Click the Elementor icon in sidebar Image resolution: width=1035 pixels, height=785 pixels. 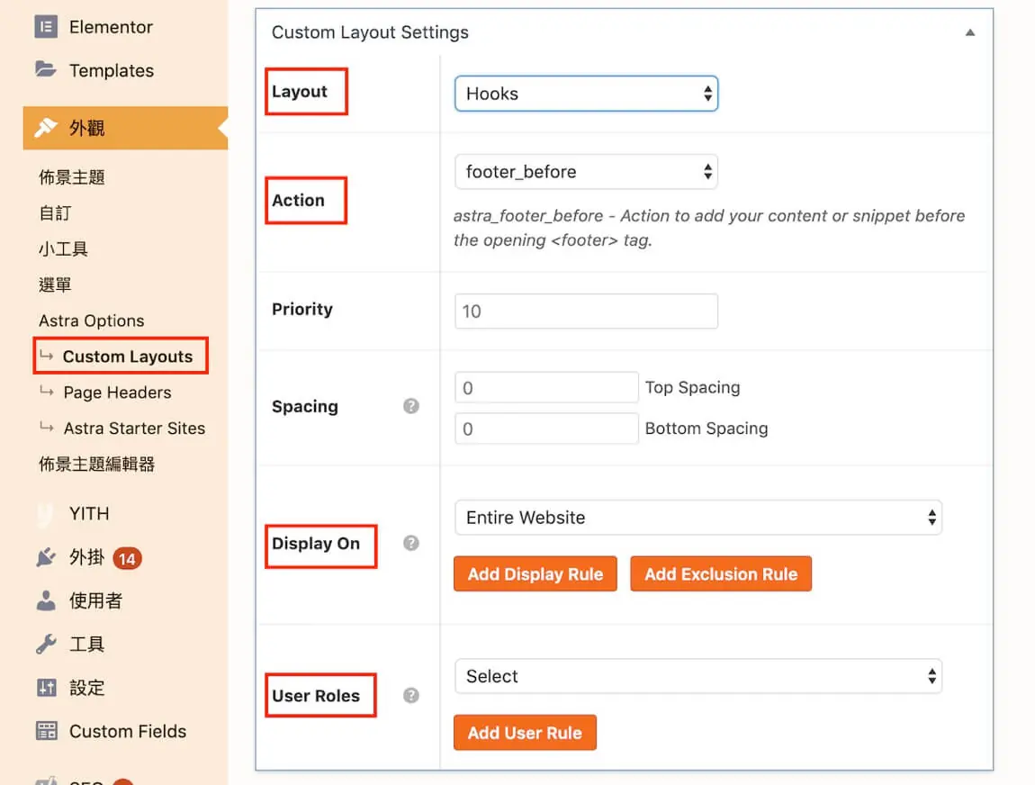[46, 27]
